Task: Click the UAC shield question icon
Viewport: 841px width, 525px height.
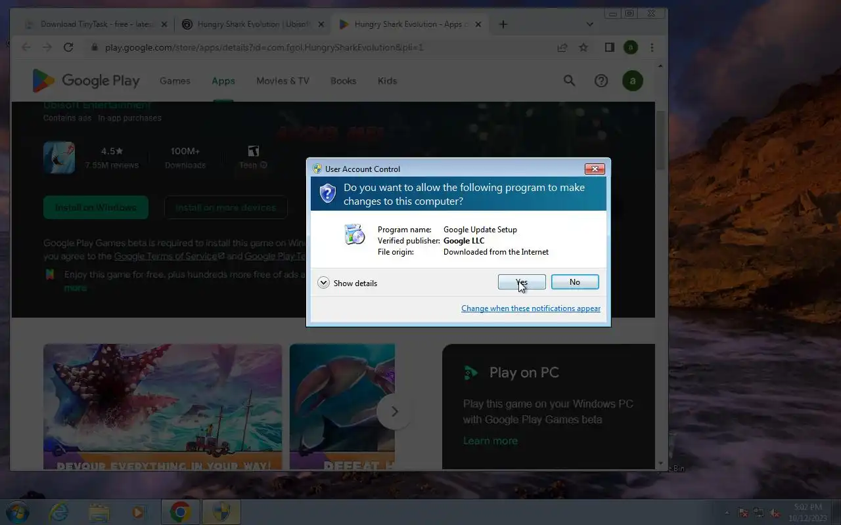Action: [328, 193]
